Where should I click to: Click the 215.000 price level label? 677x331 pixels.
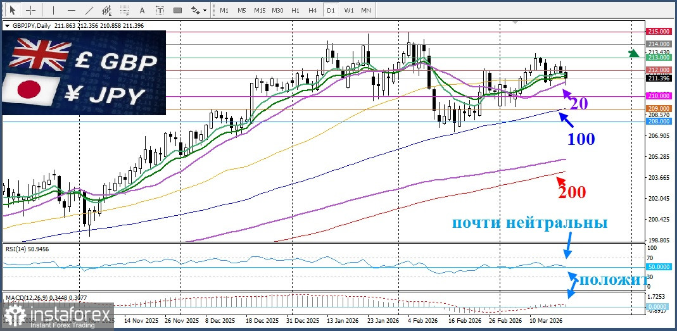coord(658,32)
